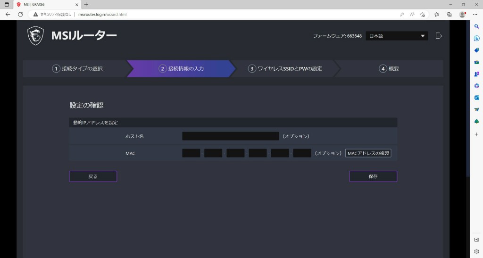Click the MSI dragon shield logo
The height and width of the screenshot is (258, 483).
click(x=36, y=36)
